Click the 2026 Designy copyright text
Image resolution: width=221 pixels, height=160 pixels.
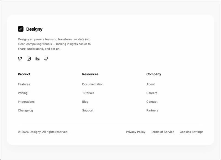pyautogui.click(x=43, y=132)
